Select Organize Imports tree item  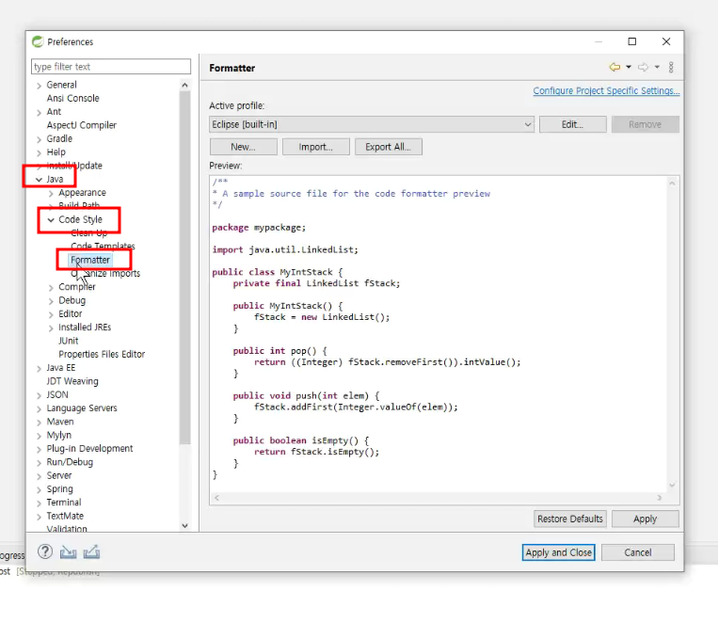point(105,273)
